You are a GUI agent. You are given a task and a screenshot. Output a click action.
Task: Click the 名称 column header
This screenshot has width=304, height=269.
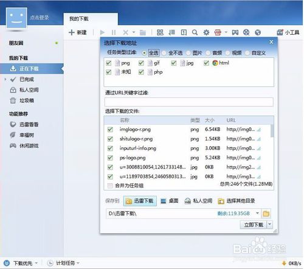[x=125, y=121]
